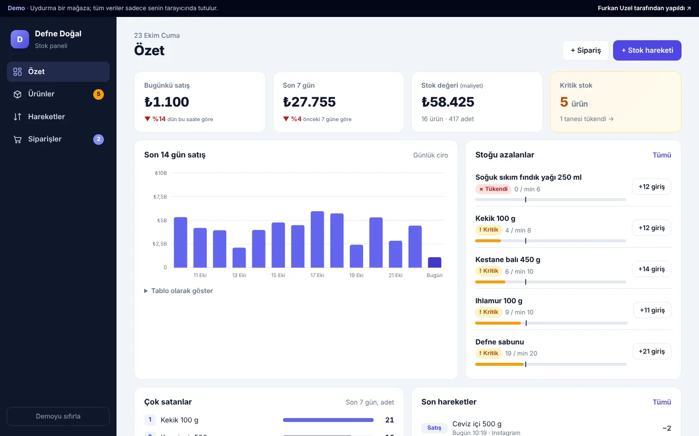Click the + Stok hareketi button
The image size is (699, 436).
[647, 50]
